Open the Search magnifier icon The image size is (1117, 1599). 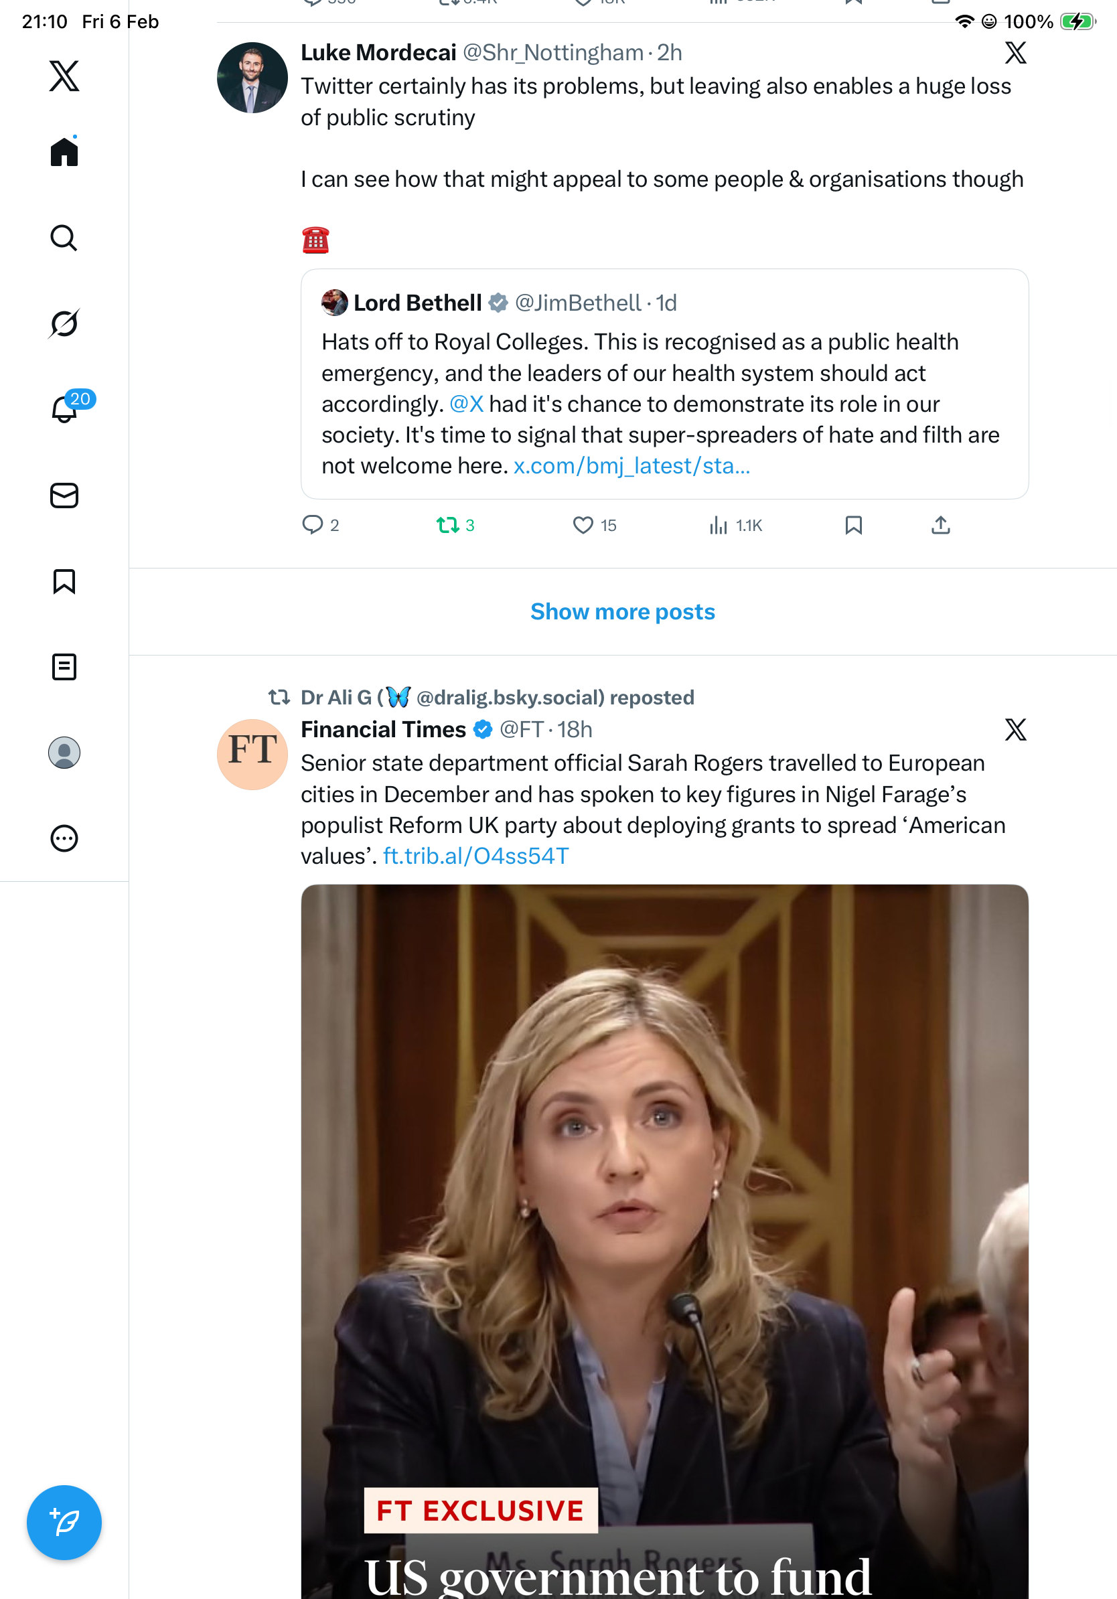coord(64,238)
